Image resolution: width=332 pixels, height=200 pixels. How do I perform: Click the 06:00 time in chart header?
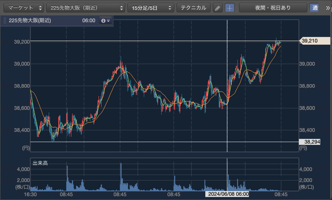click(89, 20)
